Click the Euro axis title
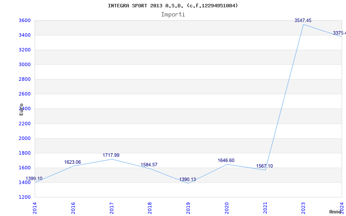This screenshot has height=216, width=346. pos(21,110)
